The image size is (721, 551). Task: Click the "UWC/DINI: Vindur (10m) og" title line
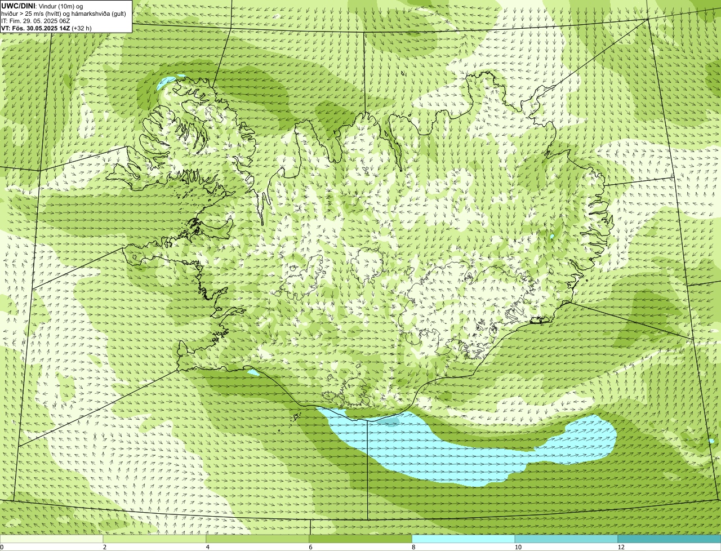coord(42,6)
